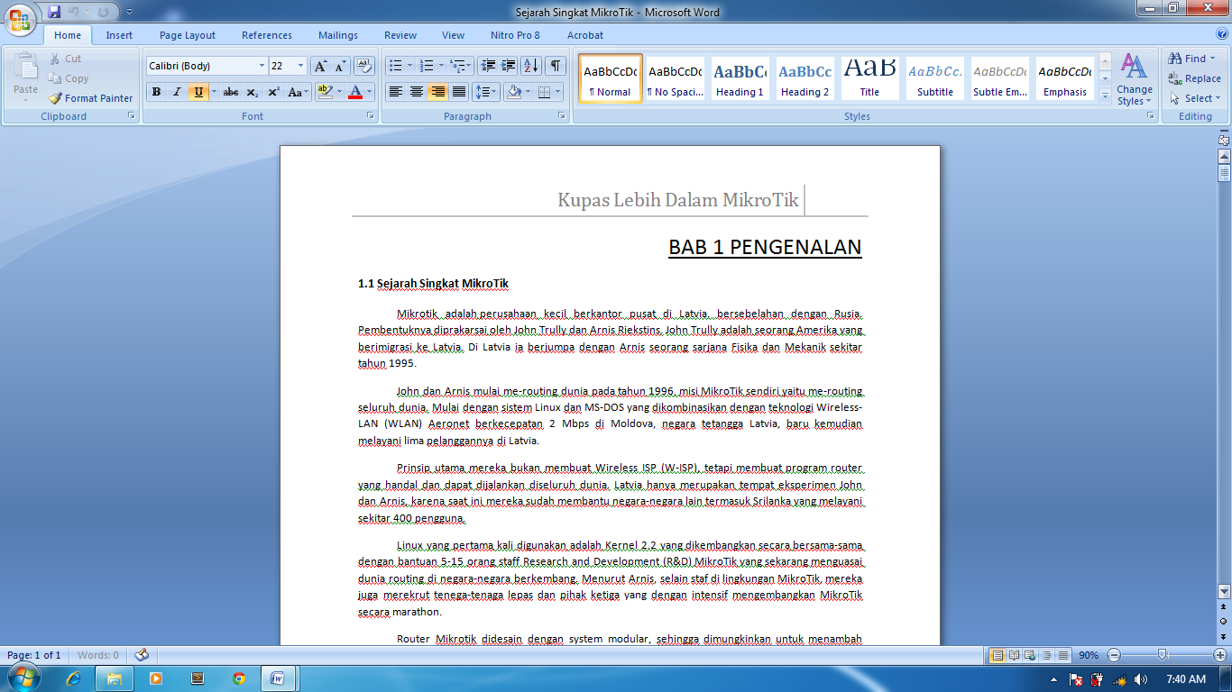Set Align Text Right
Image resolution: width=1232 pixels, height=692 pixels.
[x=437, y=92]
